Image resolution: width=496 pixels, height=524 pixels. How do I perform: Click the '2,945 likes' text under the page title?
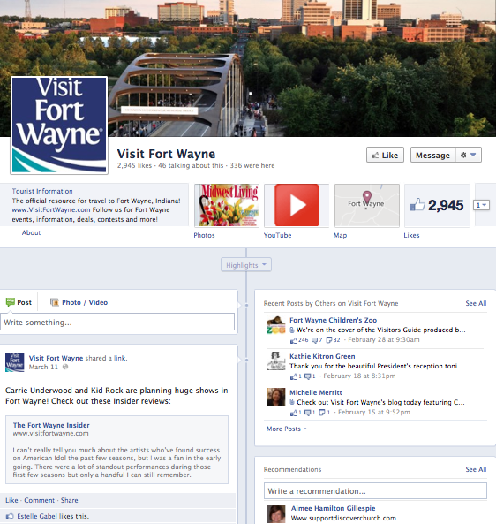134,165
